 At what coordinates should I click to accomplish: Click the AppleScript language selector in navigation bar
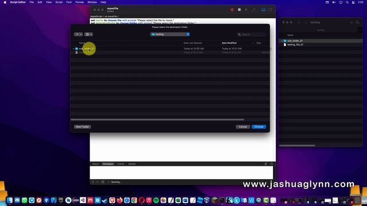(96, 17)
